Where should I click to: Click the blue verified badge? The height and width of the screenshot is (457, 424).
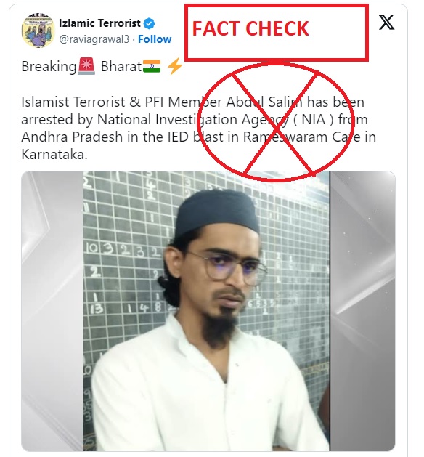pyautogui.click(x=150, y=23)
